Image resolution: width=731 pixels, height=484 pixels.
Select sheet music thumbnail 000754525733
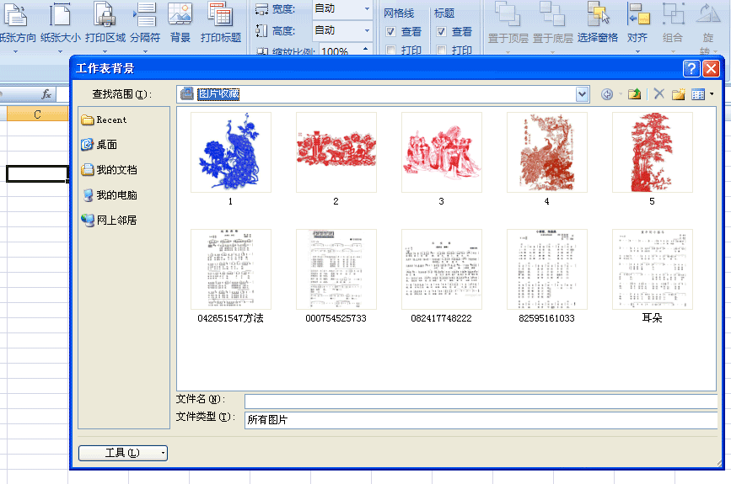[336, 269]
